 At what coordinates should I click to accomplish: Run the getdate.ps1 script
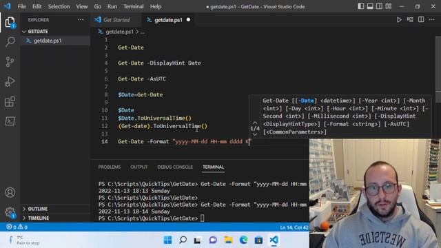click(399, 20)
